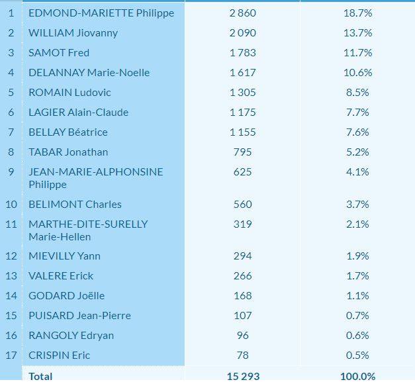Click MIEVILLY Yann name cell
This screenshot has width=415, height=384.
(64, 256)
